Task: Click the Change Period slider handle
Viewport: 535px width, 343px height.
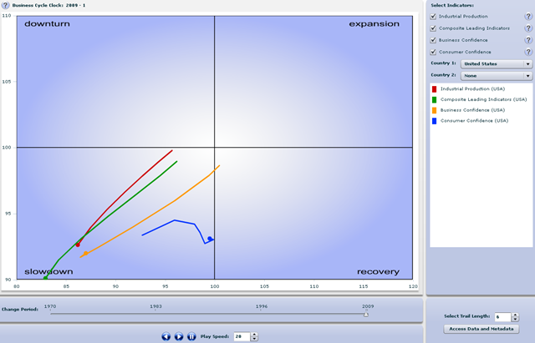Action: coord(365,314)
